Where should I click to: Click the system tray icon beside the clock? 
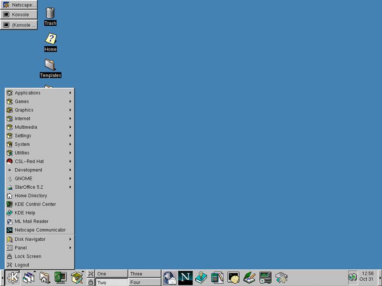point(352,277)
